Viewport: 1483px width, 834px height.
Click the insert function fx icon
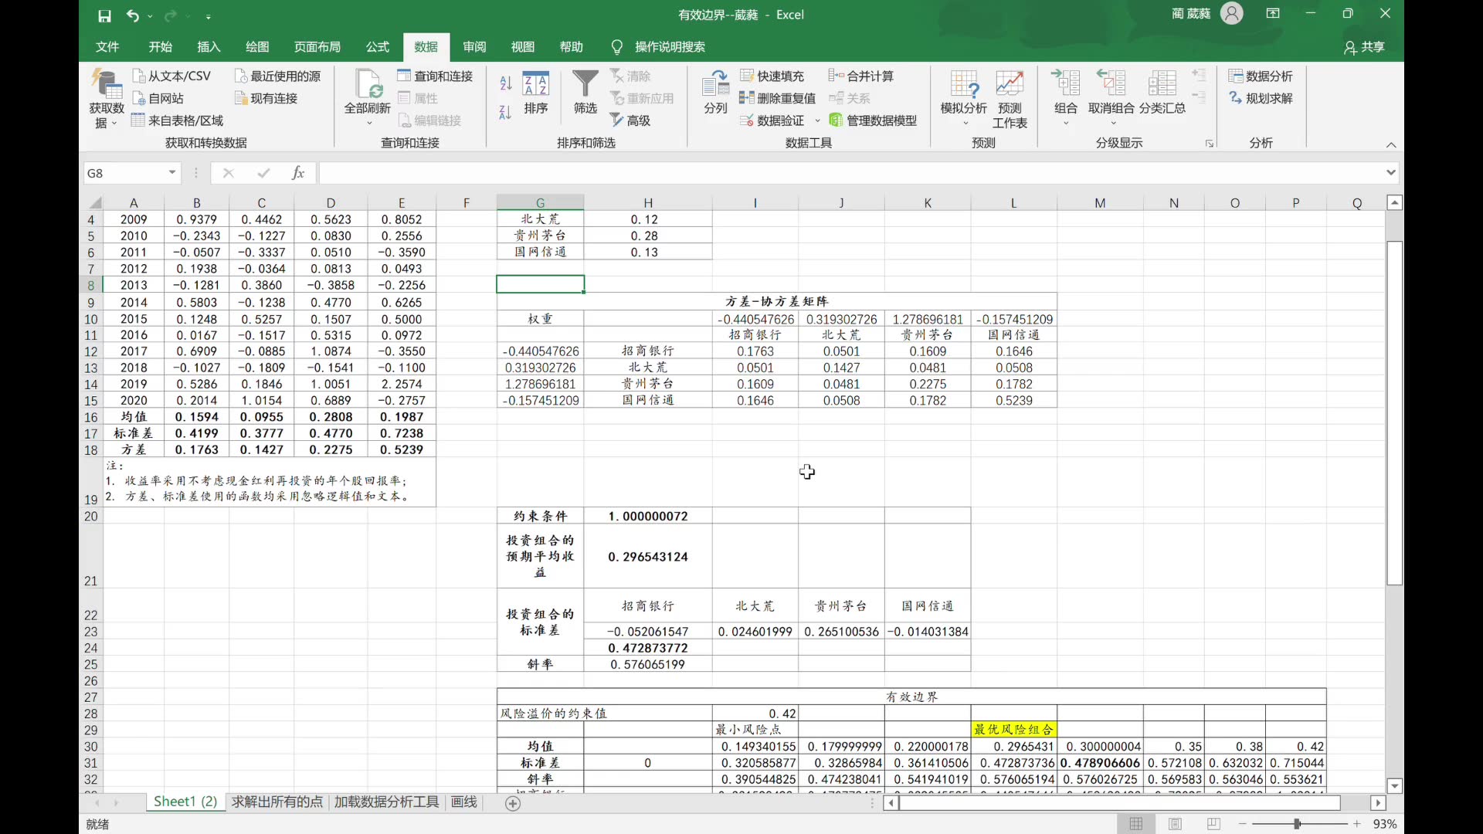click(x=298, y=173)
